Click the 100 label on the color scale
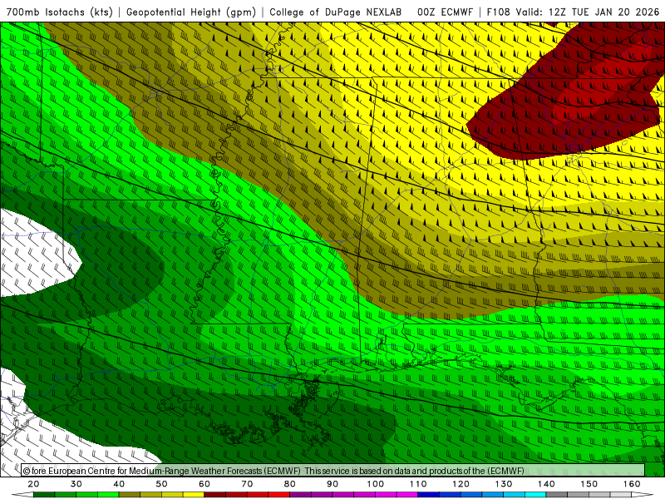Screen dimensions: 665x499 coord(376,484)
